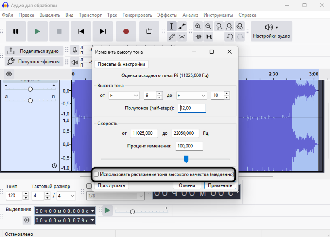Select the Envelope tool
Image resolution: width=330 pixels, height=237 pixels.
click(182, 27)
